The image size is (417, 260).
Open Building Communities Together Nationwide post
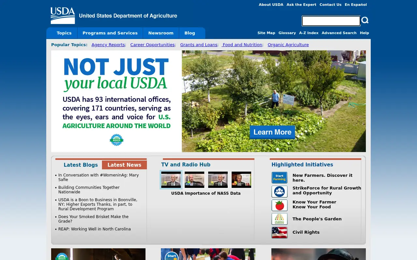pos(89,190)
